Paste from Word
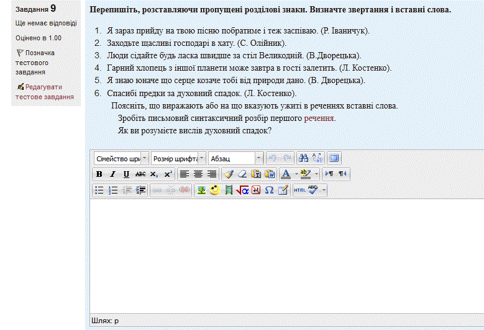484x330 pixels. (x=270, y=174)
